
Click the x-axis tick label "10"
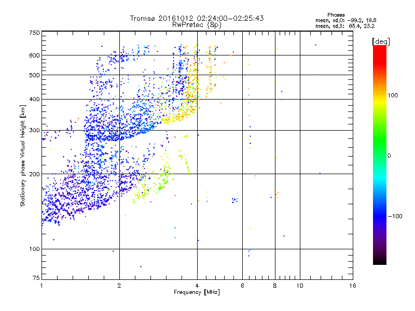pyautogui.click(x=300, y=286)
